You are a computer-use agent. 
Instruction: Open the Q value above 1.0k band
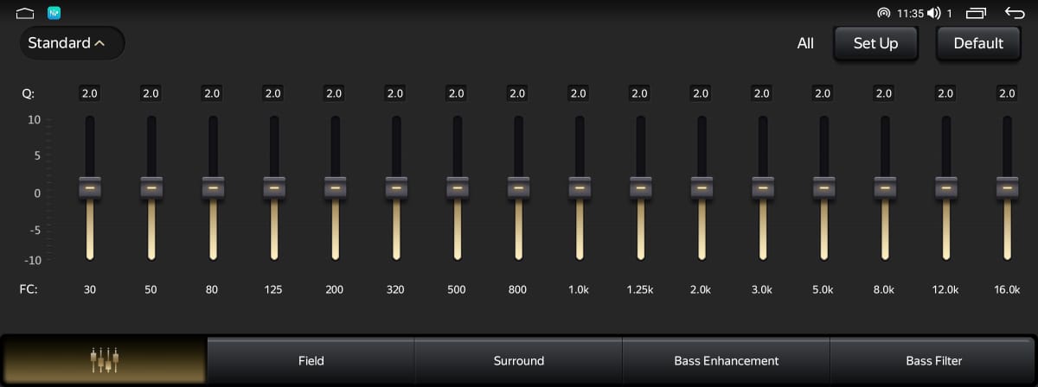pyautogui.click(x=579, y=93)
